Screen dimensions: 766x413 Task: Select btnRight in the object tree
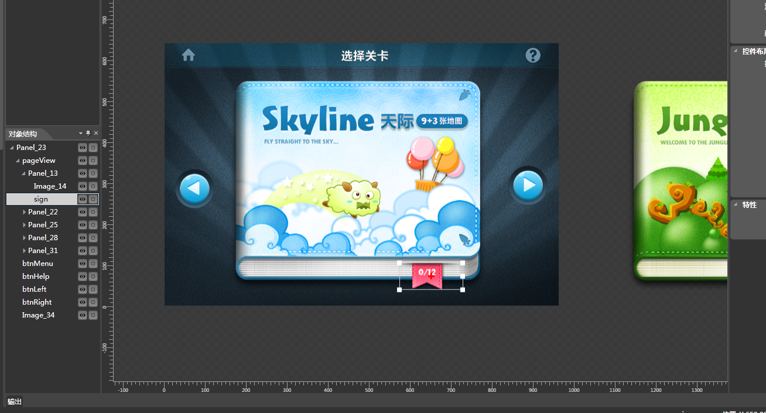coord(37,302)
